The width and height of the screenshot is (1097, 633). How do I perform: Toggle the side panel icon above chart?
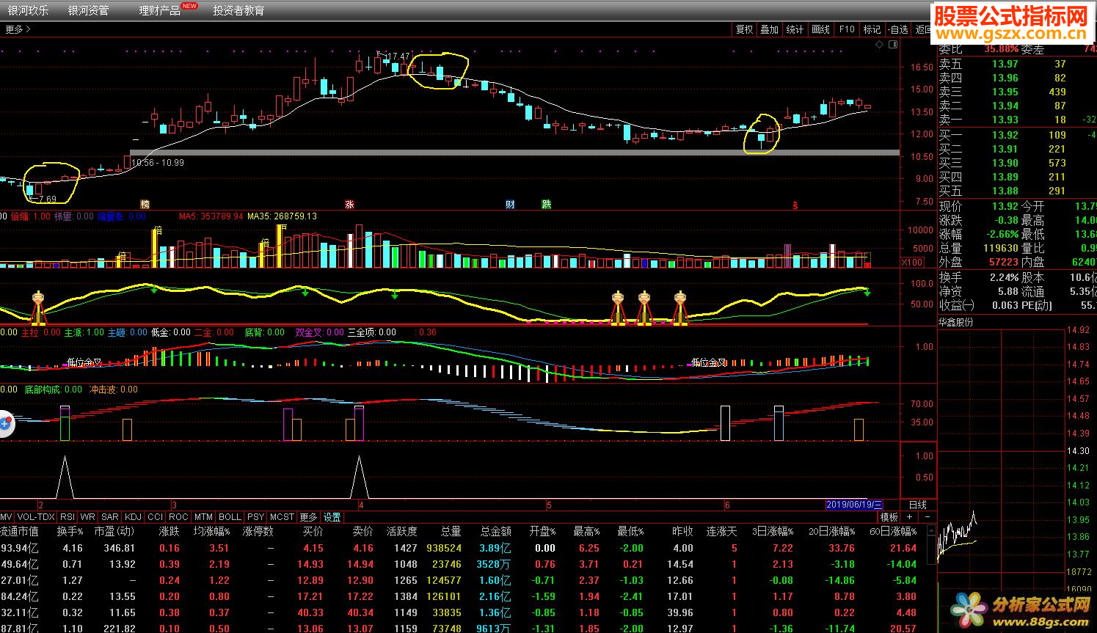[x=893, y=45]
